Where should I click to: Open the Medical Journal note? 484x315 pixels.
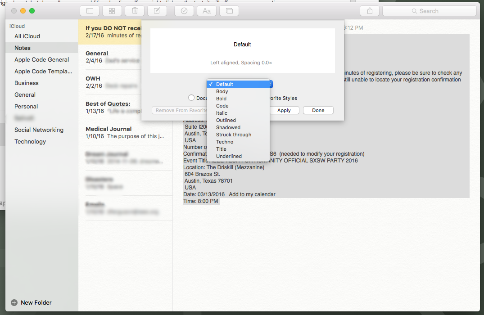pyautogui.click(x=125, y=133)
